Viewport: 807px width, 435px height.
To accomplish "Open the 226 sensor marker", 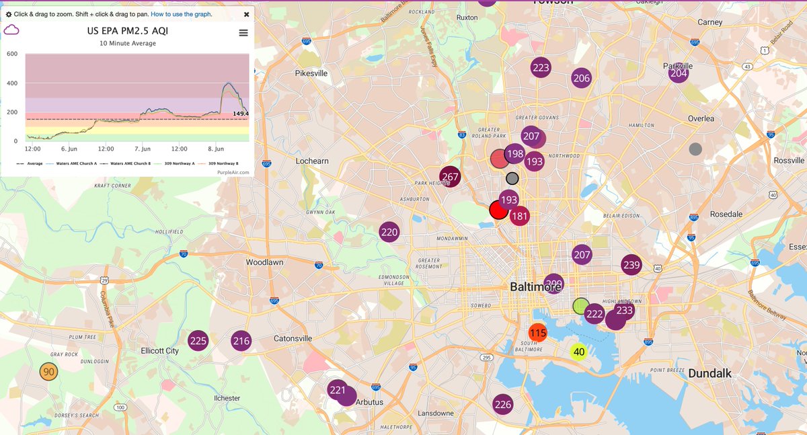I will 502,404.
